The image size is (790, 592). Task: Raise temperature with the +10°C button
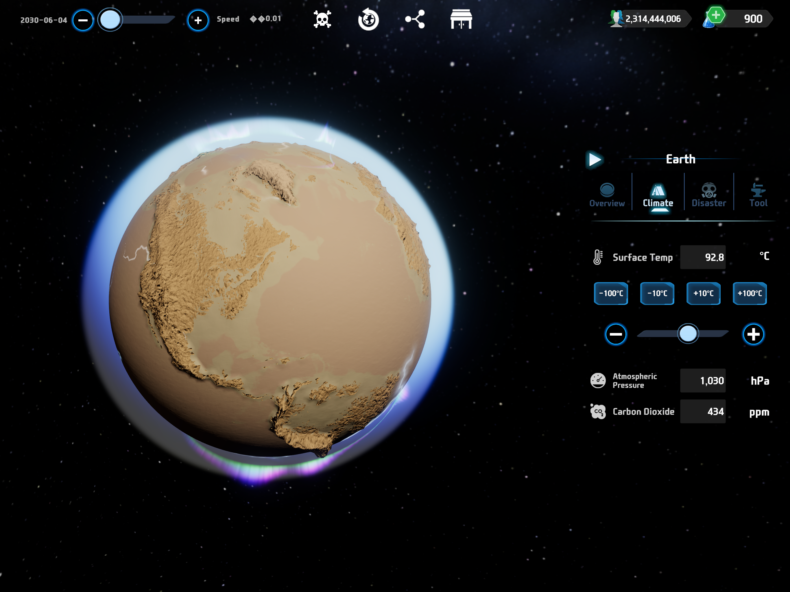tap(703, 293)
